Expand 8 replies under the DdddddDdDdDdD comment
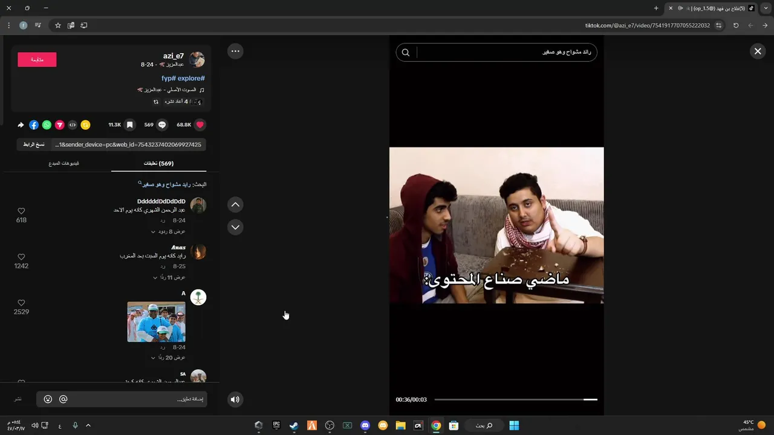Viewport: 774px width, 435px height. pyautogui.click(x=168, y=231)
